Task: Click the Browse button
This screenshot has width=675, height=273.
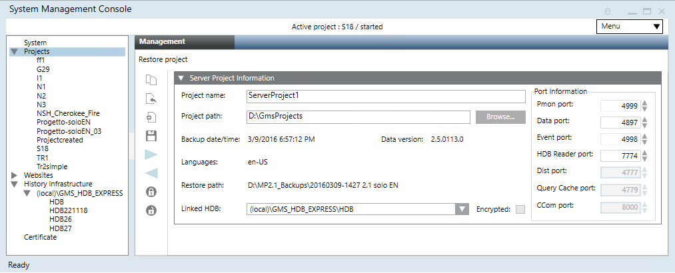Action: [500, 117]
